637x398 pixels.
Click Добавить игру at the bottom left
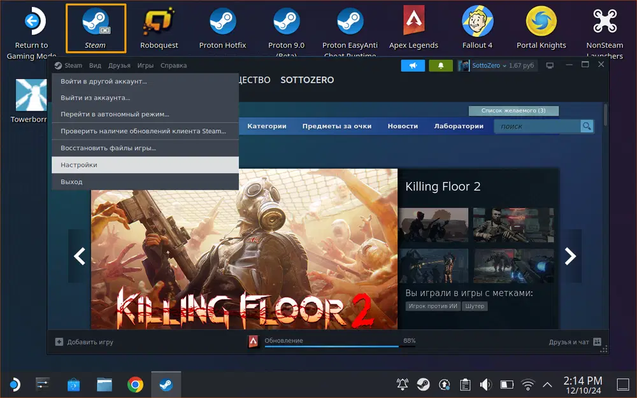(84, 342)
